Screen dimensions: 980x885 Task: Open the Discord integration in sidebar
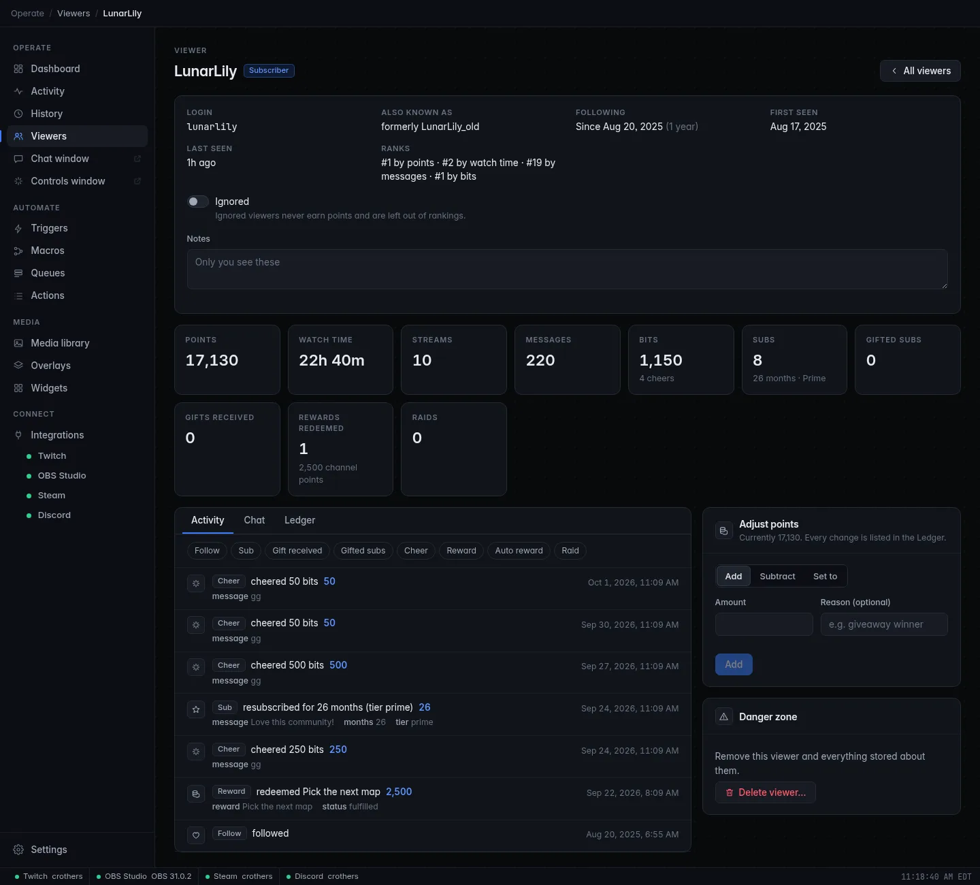54,515
